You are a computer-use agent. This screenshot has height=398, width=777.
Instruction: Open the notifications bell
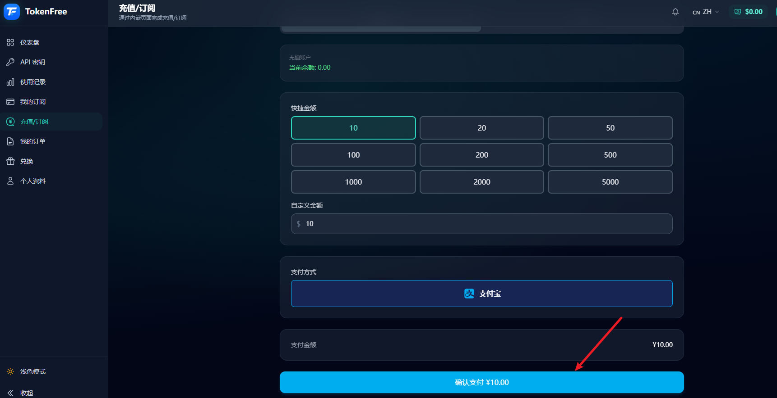click(675, 12)
